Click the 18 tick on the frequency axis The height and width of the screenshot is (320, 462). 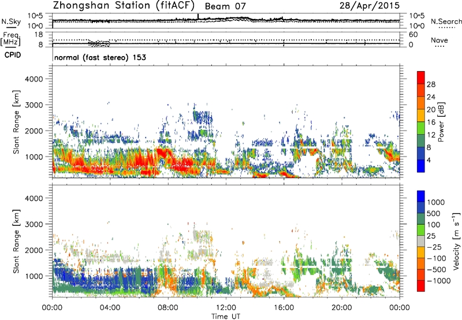coord(39,35)
